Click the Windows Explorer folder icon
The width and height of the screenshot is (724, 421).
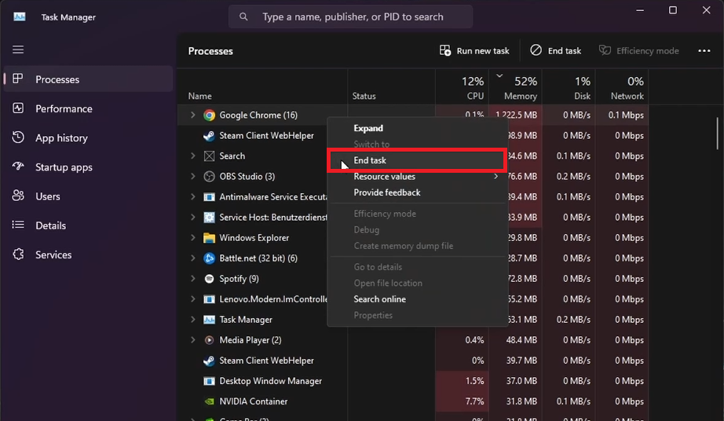point(209,238)
